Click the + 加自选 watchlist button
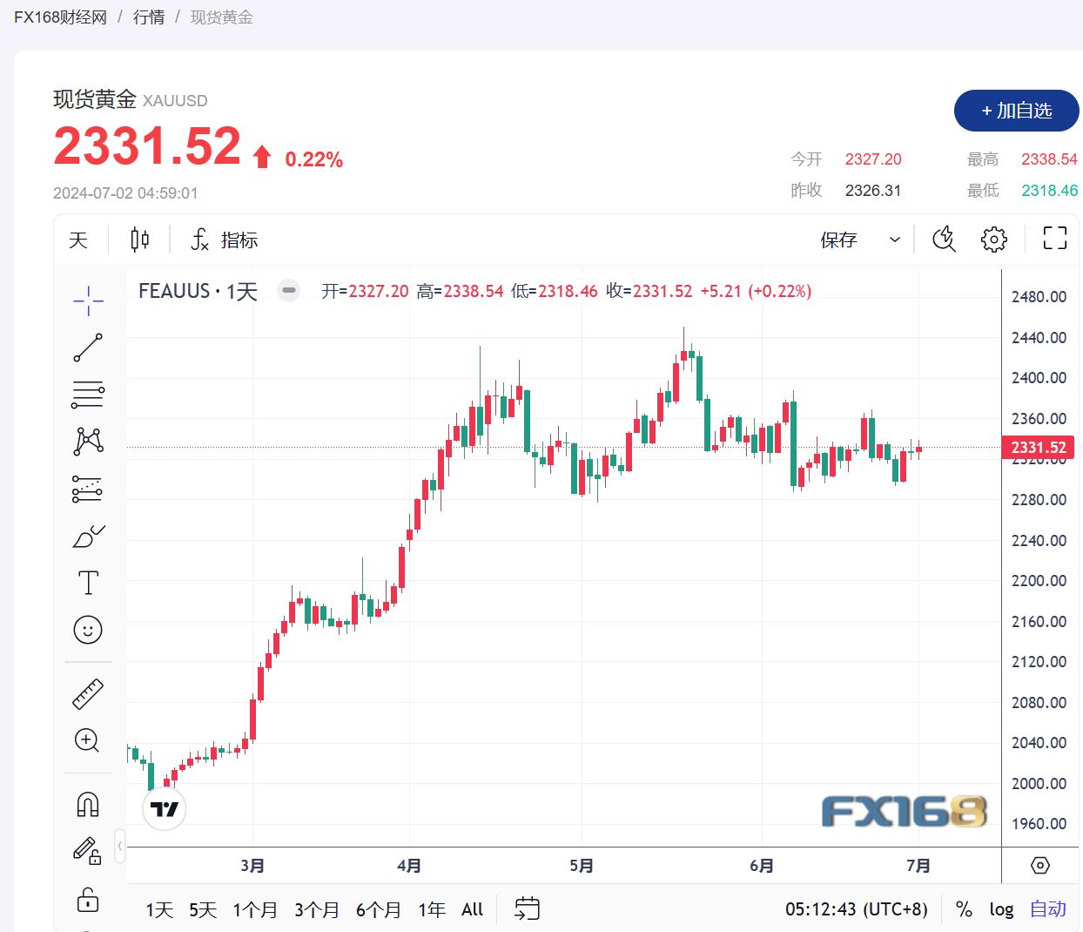 point(1016,111)
